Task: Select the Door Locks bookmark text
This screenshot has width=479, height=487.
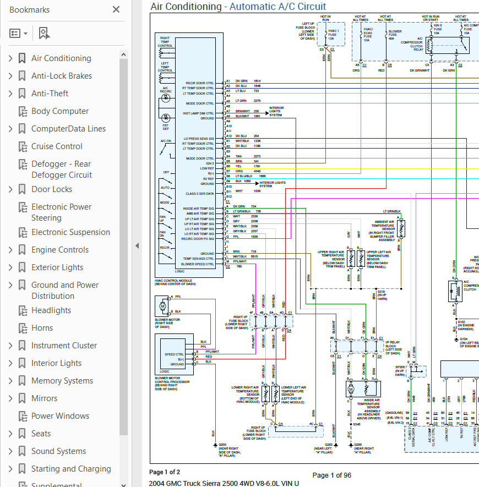Action: [x=52, y=189]
